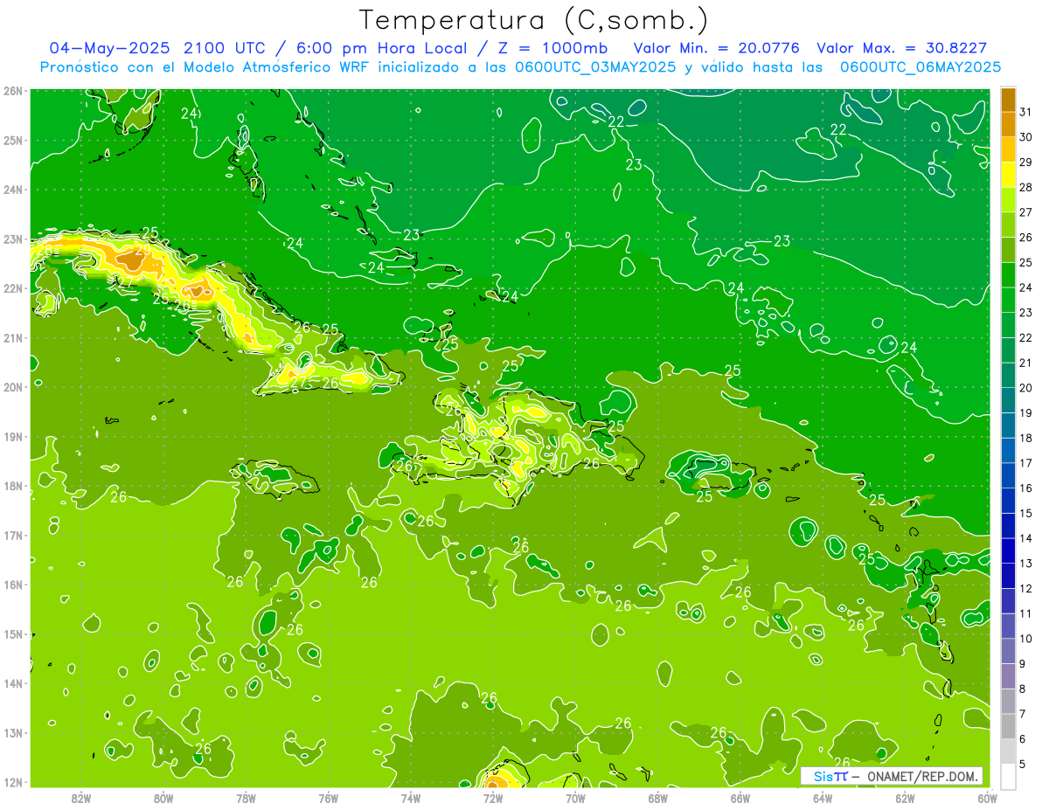Click colorbar label "21"
The width and height of the screenshot is (1049, 810).
coord(1026,363)
